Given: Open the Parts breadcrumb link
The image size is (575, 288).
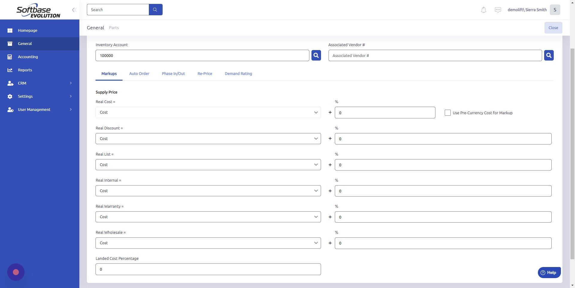Looking at the screenshot, I should (x=114, y=28).
